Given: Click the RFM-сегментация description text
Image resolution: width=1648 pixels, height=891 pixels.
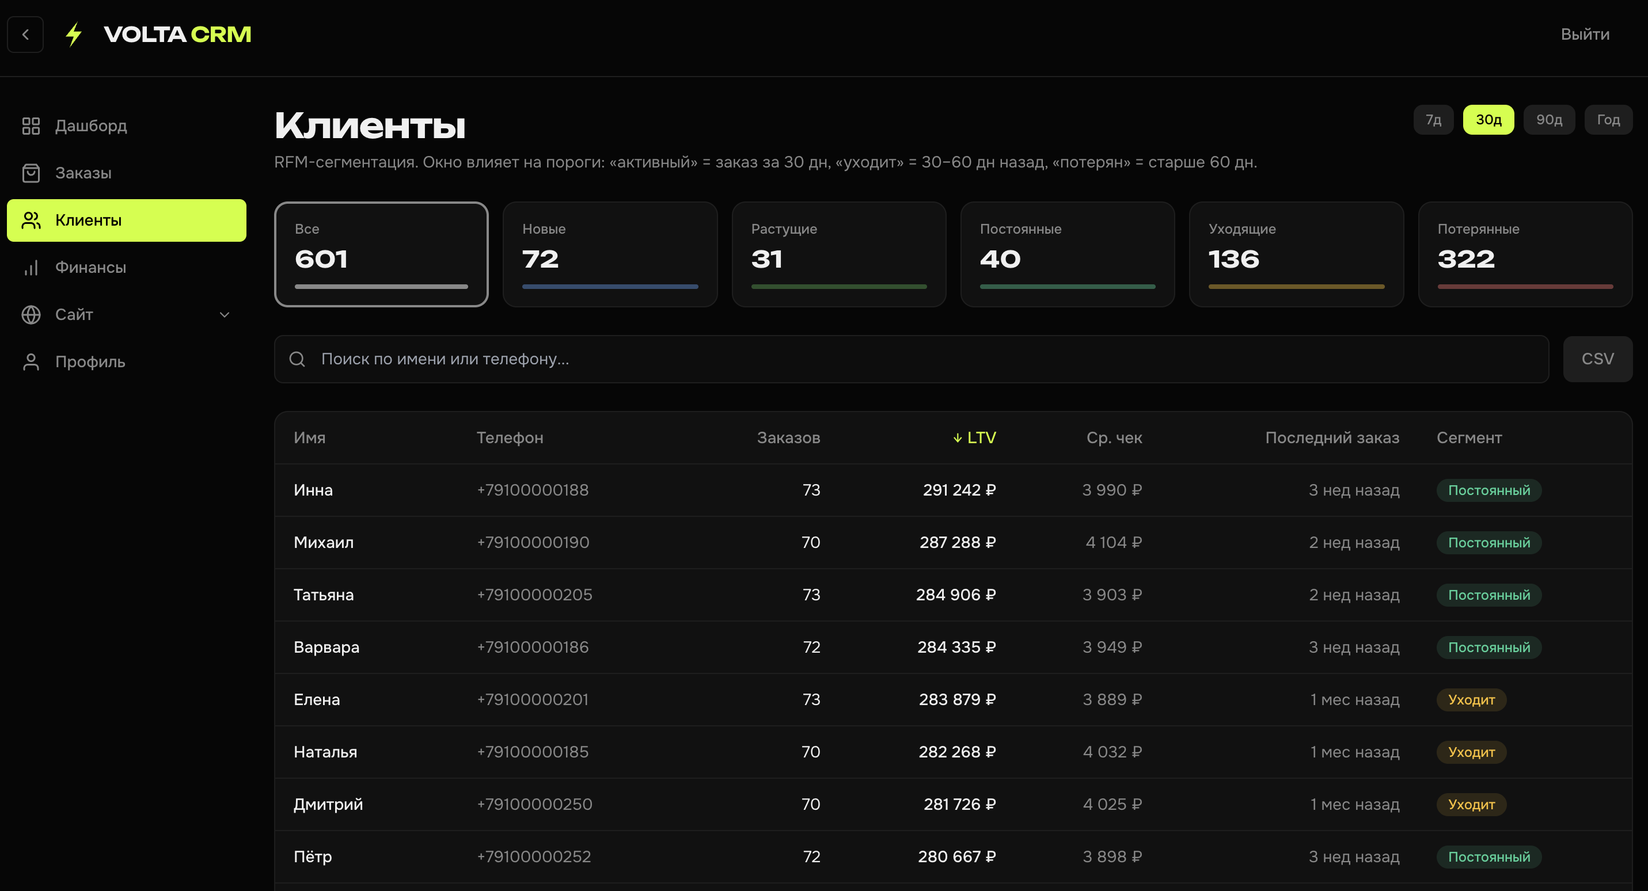Looking at the screenshot, I should tap(766, 162).
